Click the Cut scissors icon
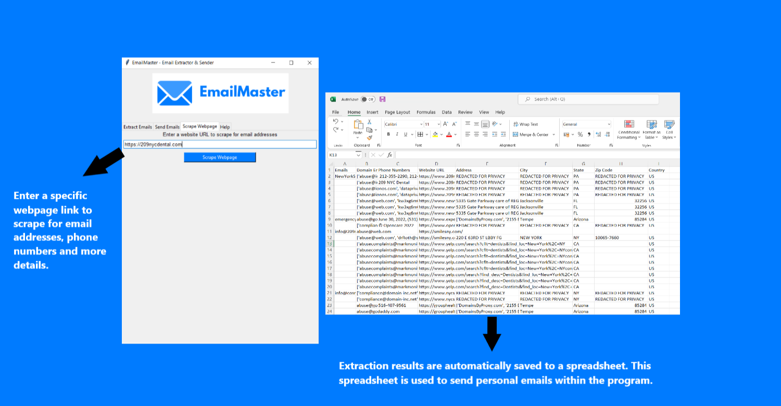781x406 pixels. [x=369, y=122]
